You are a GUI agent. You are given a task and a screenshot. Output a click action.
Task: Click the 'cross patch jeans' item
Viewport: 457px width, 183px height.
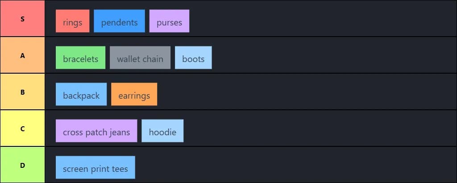point(96,131)
